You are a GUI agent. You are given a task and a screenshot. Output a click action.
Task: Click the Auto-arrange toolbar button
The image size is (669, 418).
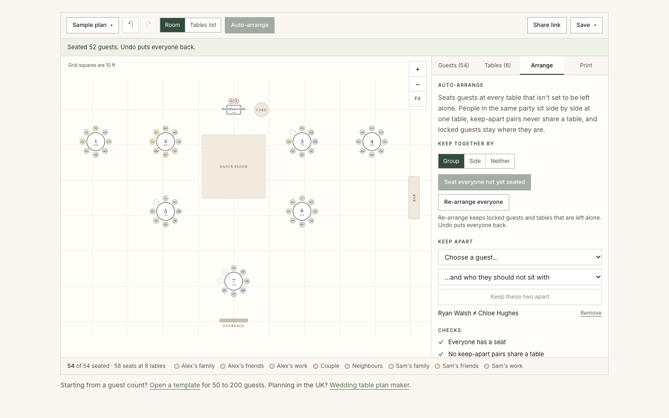[x=249, y=25]
